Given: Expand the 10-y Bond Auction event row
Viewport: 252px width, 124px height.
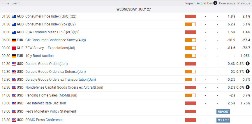Looking at the screenshot, I should click(x=126, y=56).
